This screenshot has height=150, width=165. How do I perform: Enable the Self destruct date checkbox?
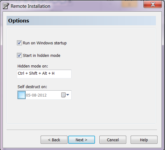[x=22, y=95]
